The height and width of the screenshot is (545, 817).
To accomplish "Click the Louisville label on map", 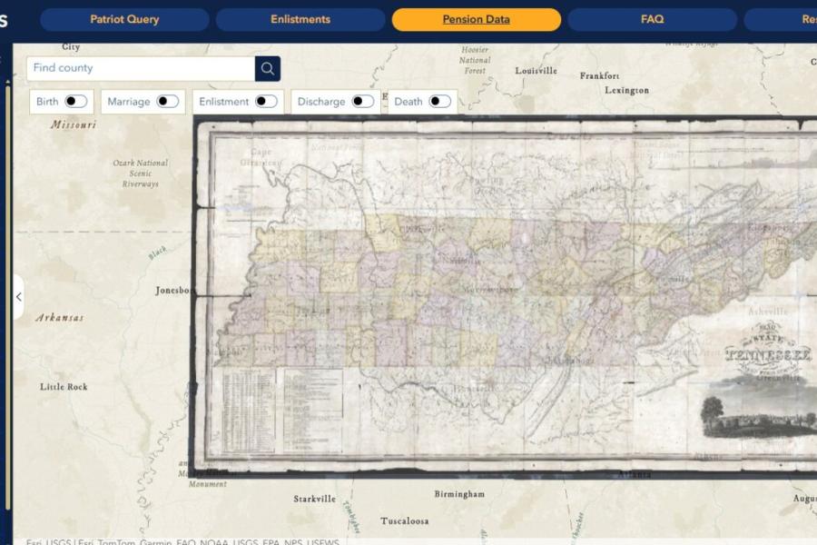I will (x=536, y=71).
